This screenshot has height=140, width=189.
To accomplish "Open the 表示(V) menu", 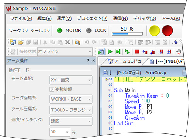I will (64, 19).
